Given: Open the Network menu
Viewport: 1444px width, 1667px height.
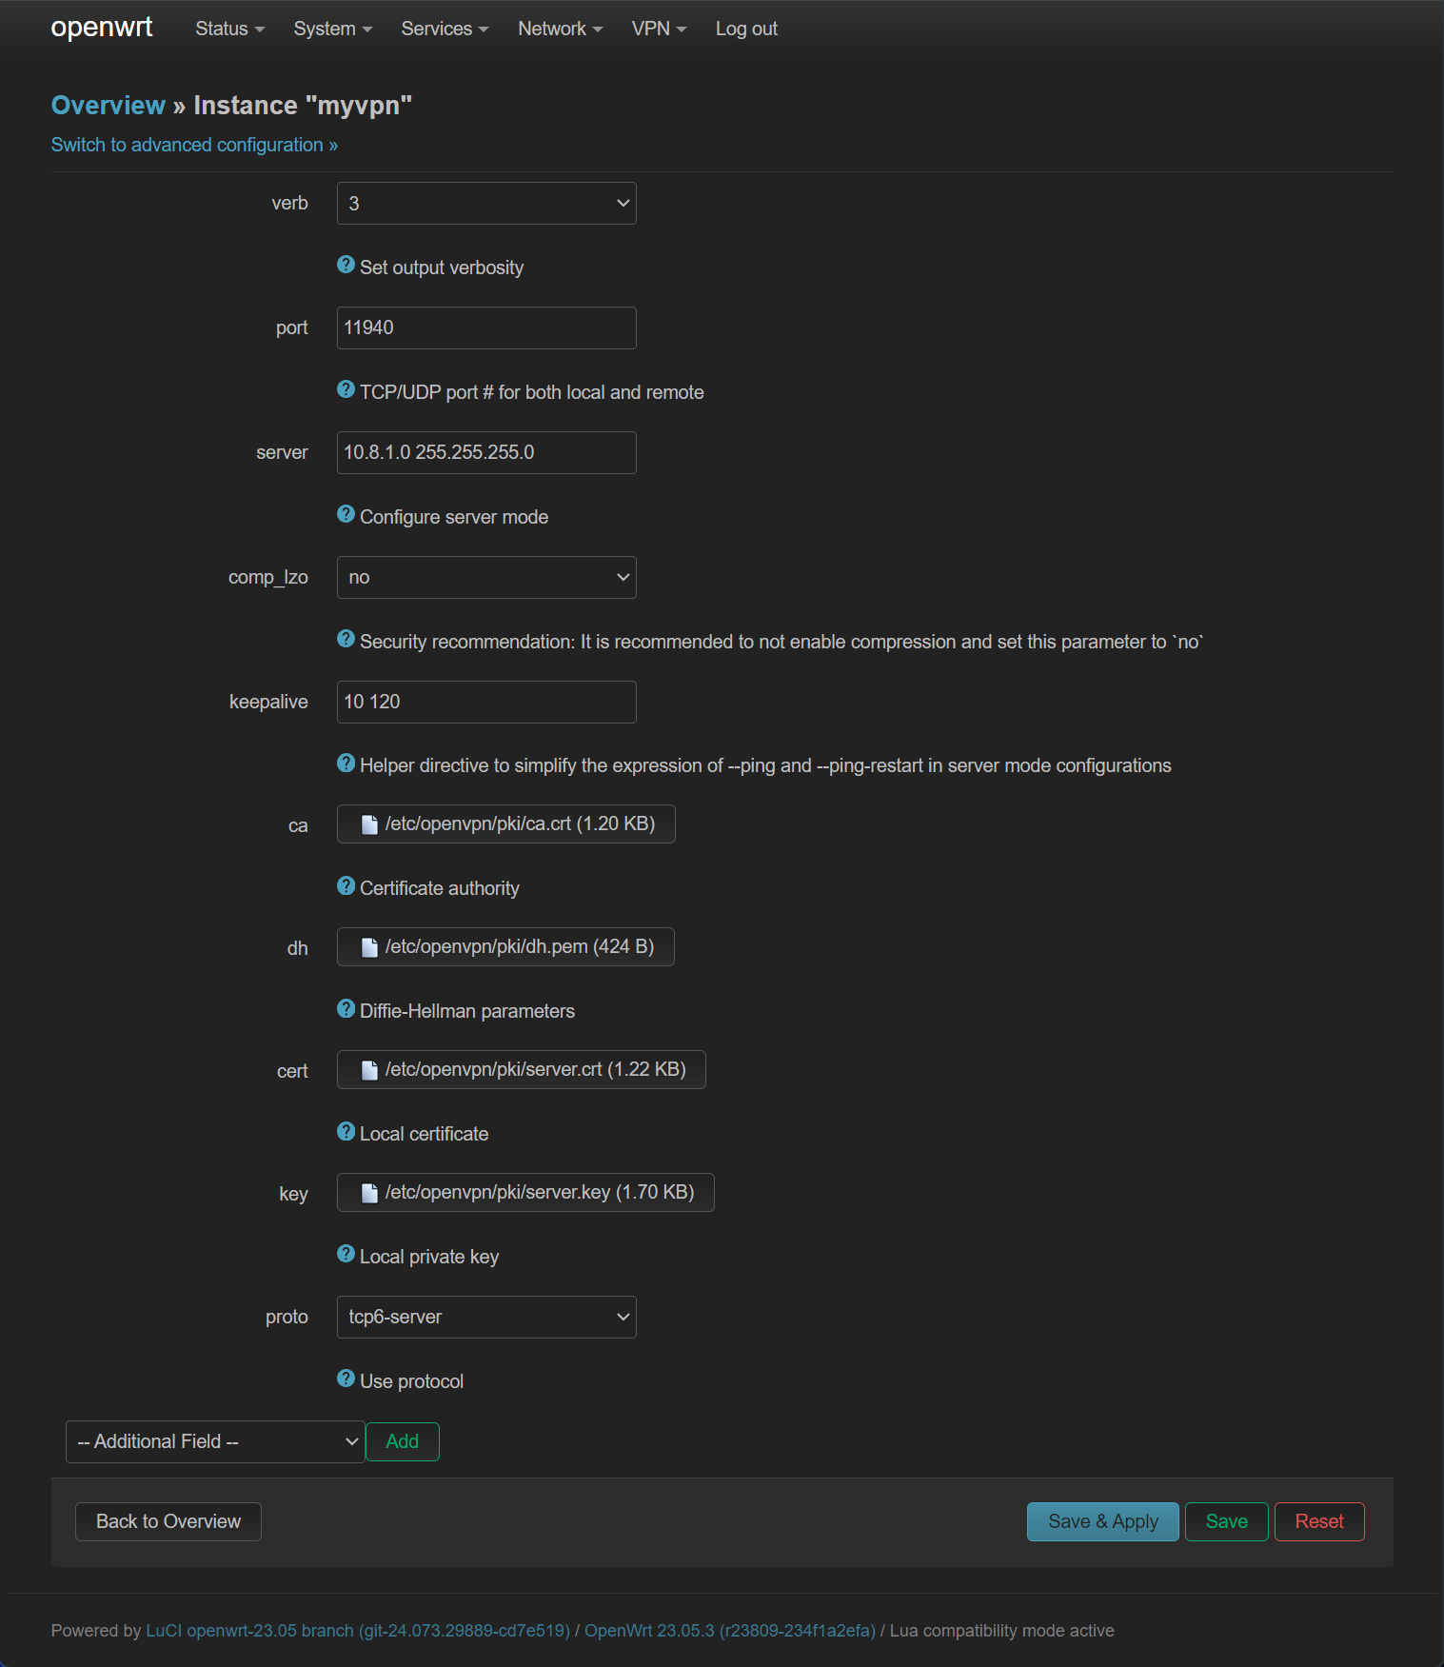Looking at the screenshot, I should 560,30.
